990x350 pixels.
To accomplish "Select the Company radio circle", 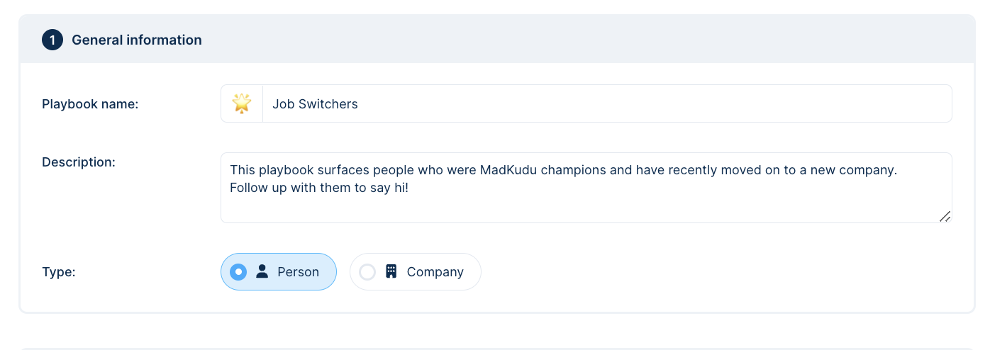I will click(x=367, y=272).
